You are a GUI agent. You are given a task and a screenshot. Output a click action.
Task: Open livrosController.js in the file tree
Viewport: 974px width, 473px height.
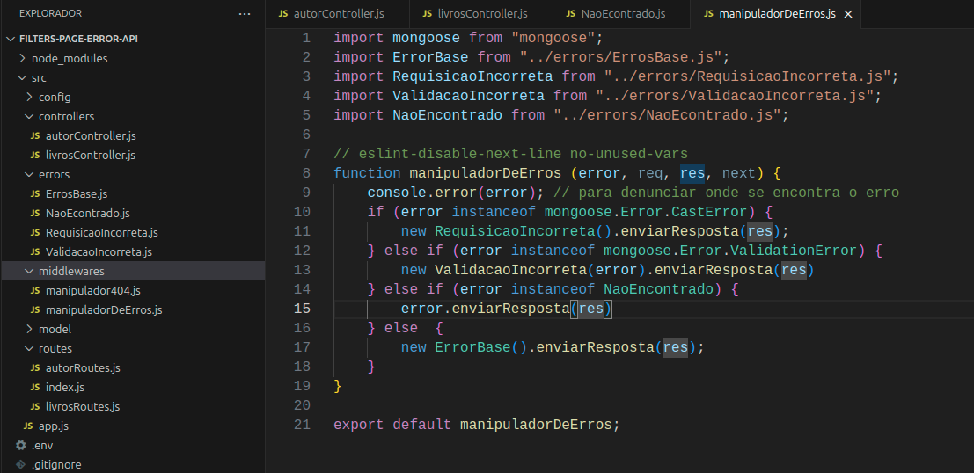point(91,156)
